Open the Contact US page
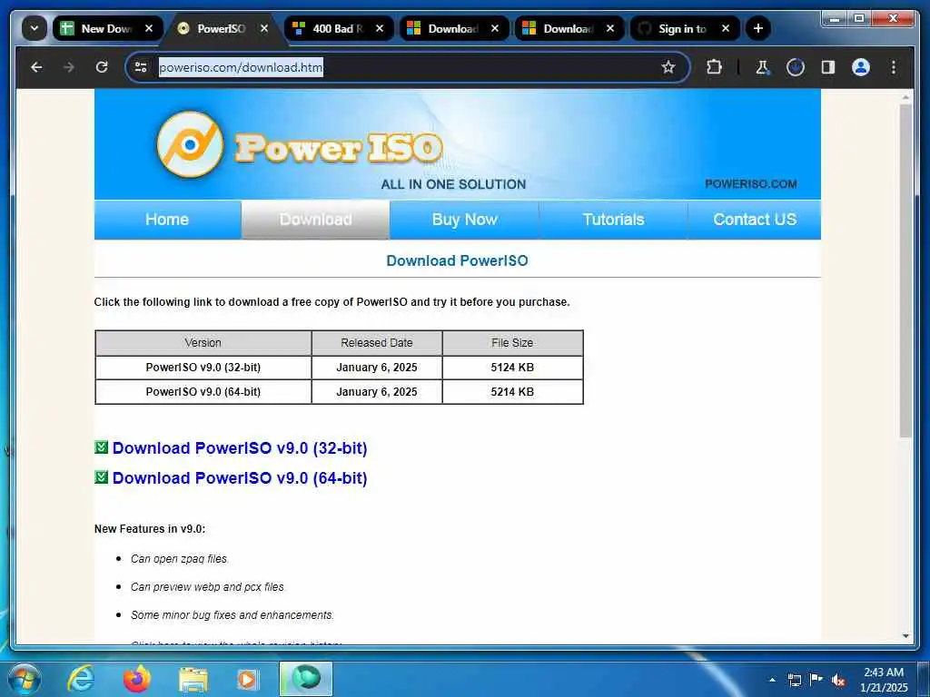 point(755,220)
